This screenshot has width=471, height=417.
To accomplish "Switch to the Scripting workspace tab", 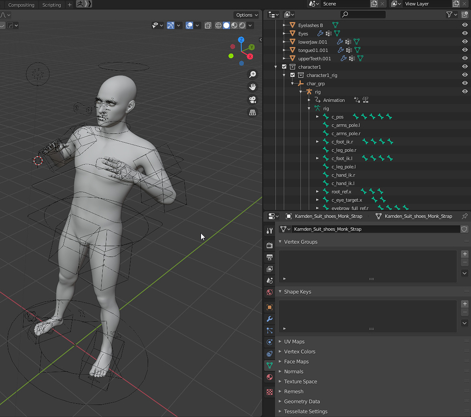I will 51,5.
